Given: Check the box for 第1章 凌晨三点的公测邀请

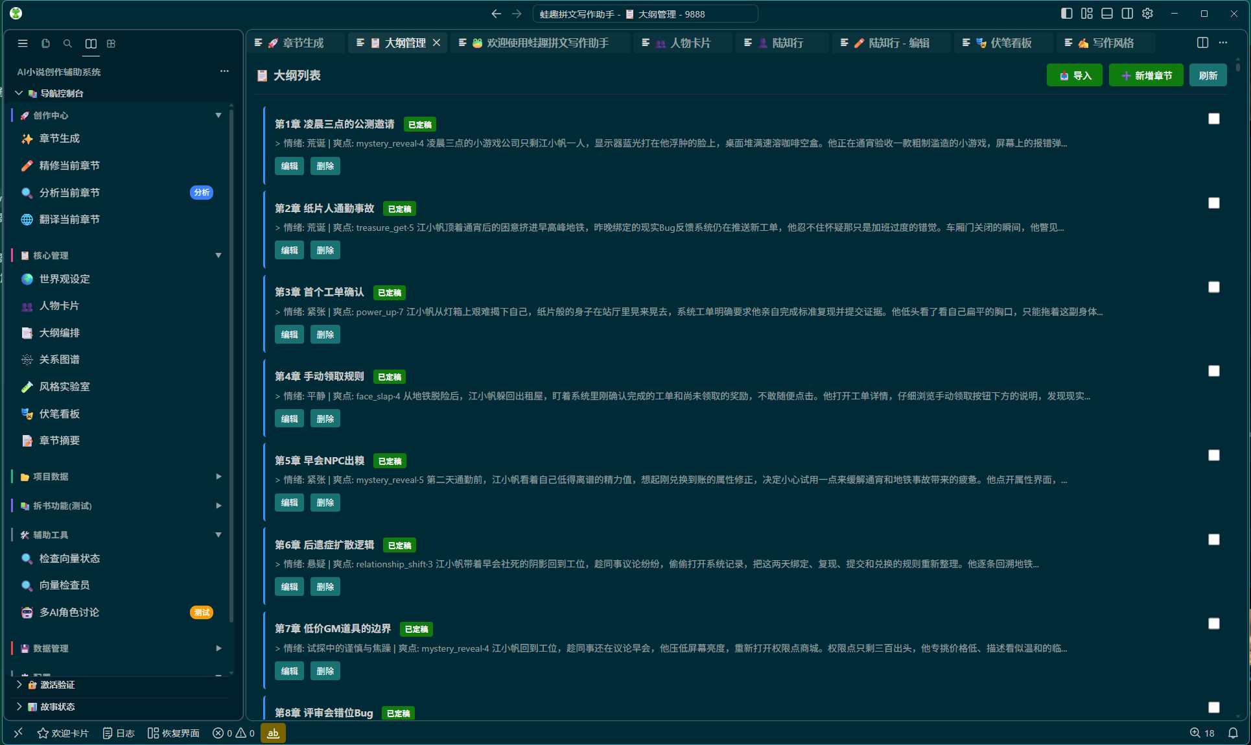Looking at the screenshot, I should click(x=1214, y=119).
